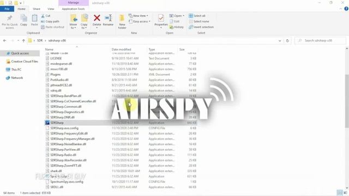Open Quick Access Toolbar customize dropdown

tap(21, 3)
